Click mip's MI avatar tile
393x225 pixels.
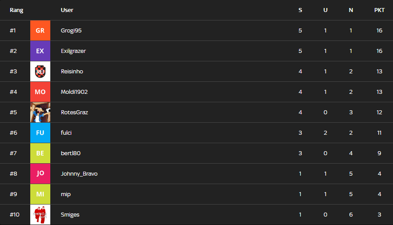[x=40, y=194]
